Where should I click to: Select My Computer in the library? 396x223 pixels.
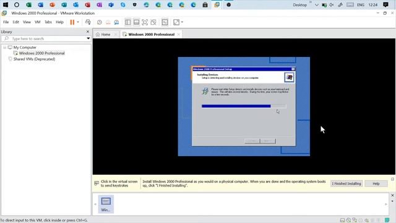pyautogui.click(x=25, y=47)
